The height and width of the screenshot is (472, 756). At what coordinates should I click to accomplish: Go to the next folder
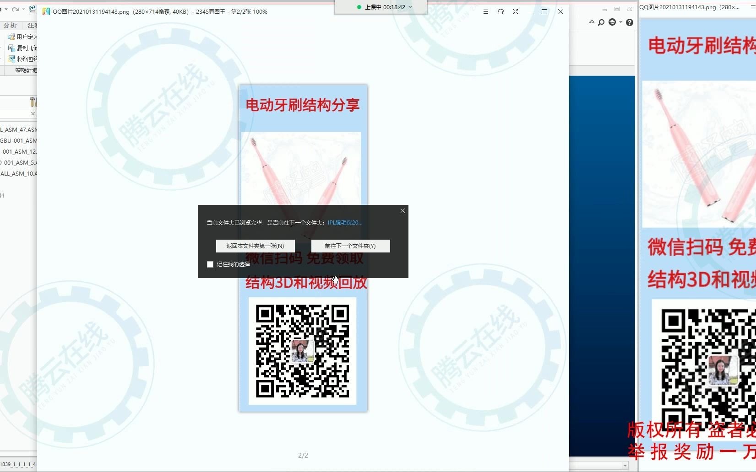(350, 246)
